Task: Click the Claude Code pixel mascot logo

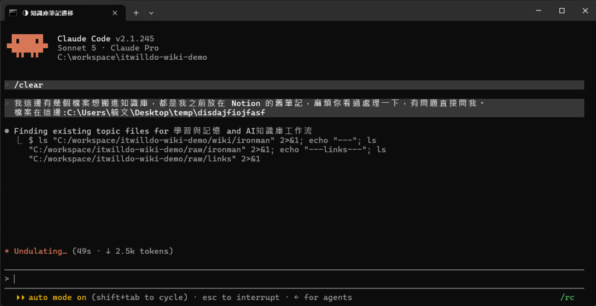Action: (27, 45)
